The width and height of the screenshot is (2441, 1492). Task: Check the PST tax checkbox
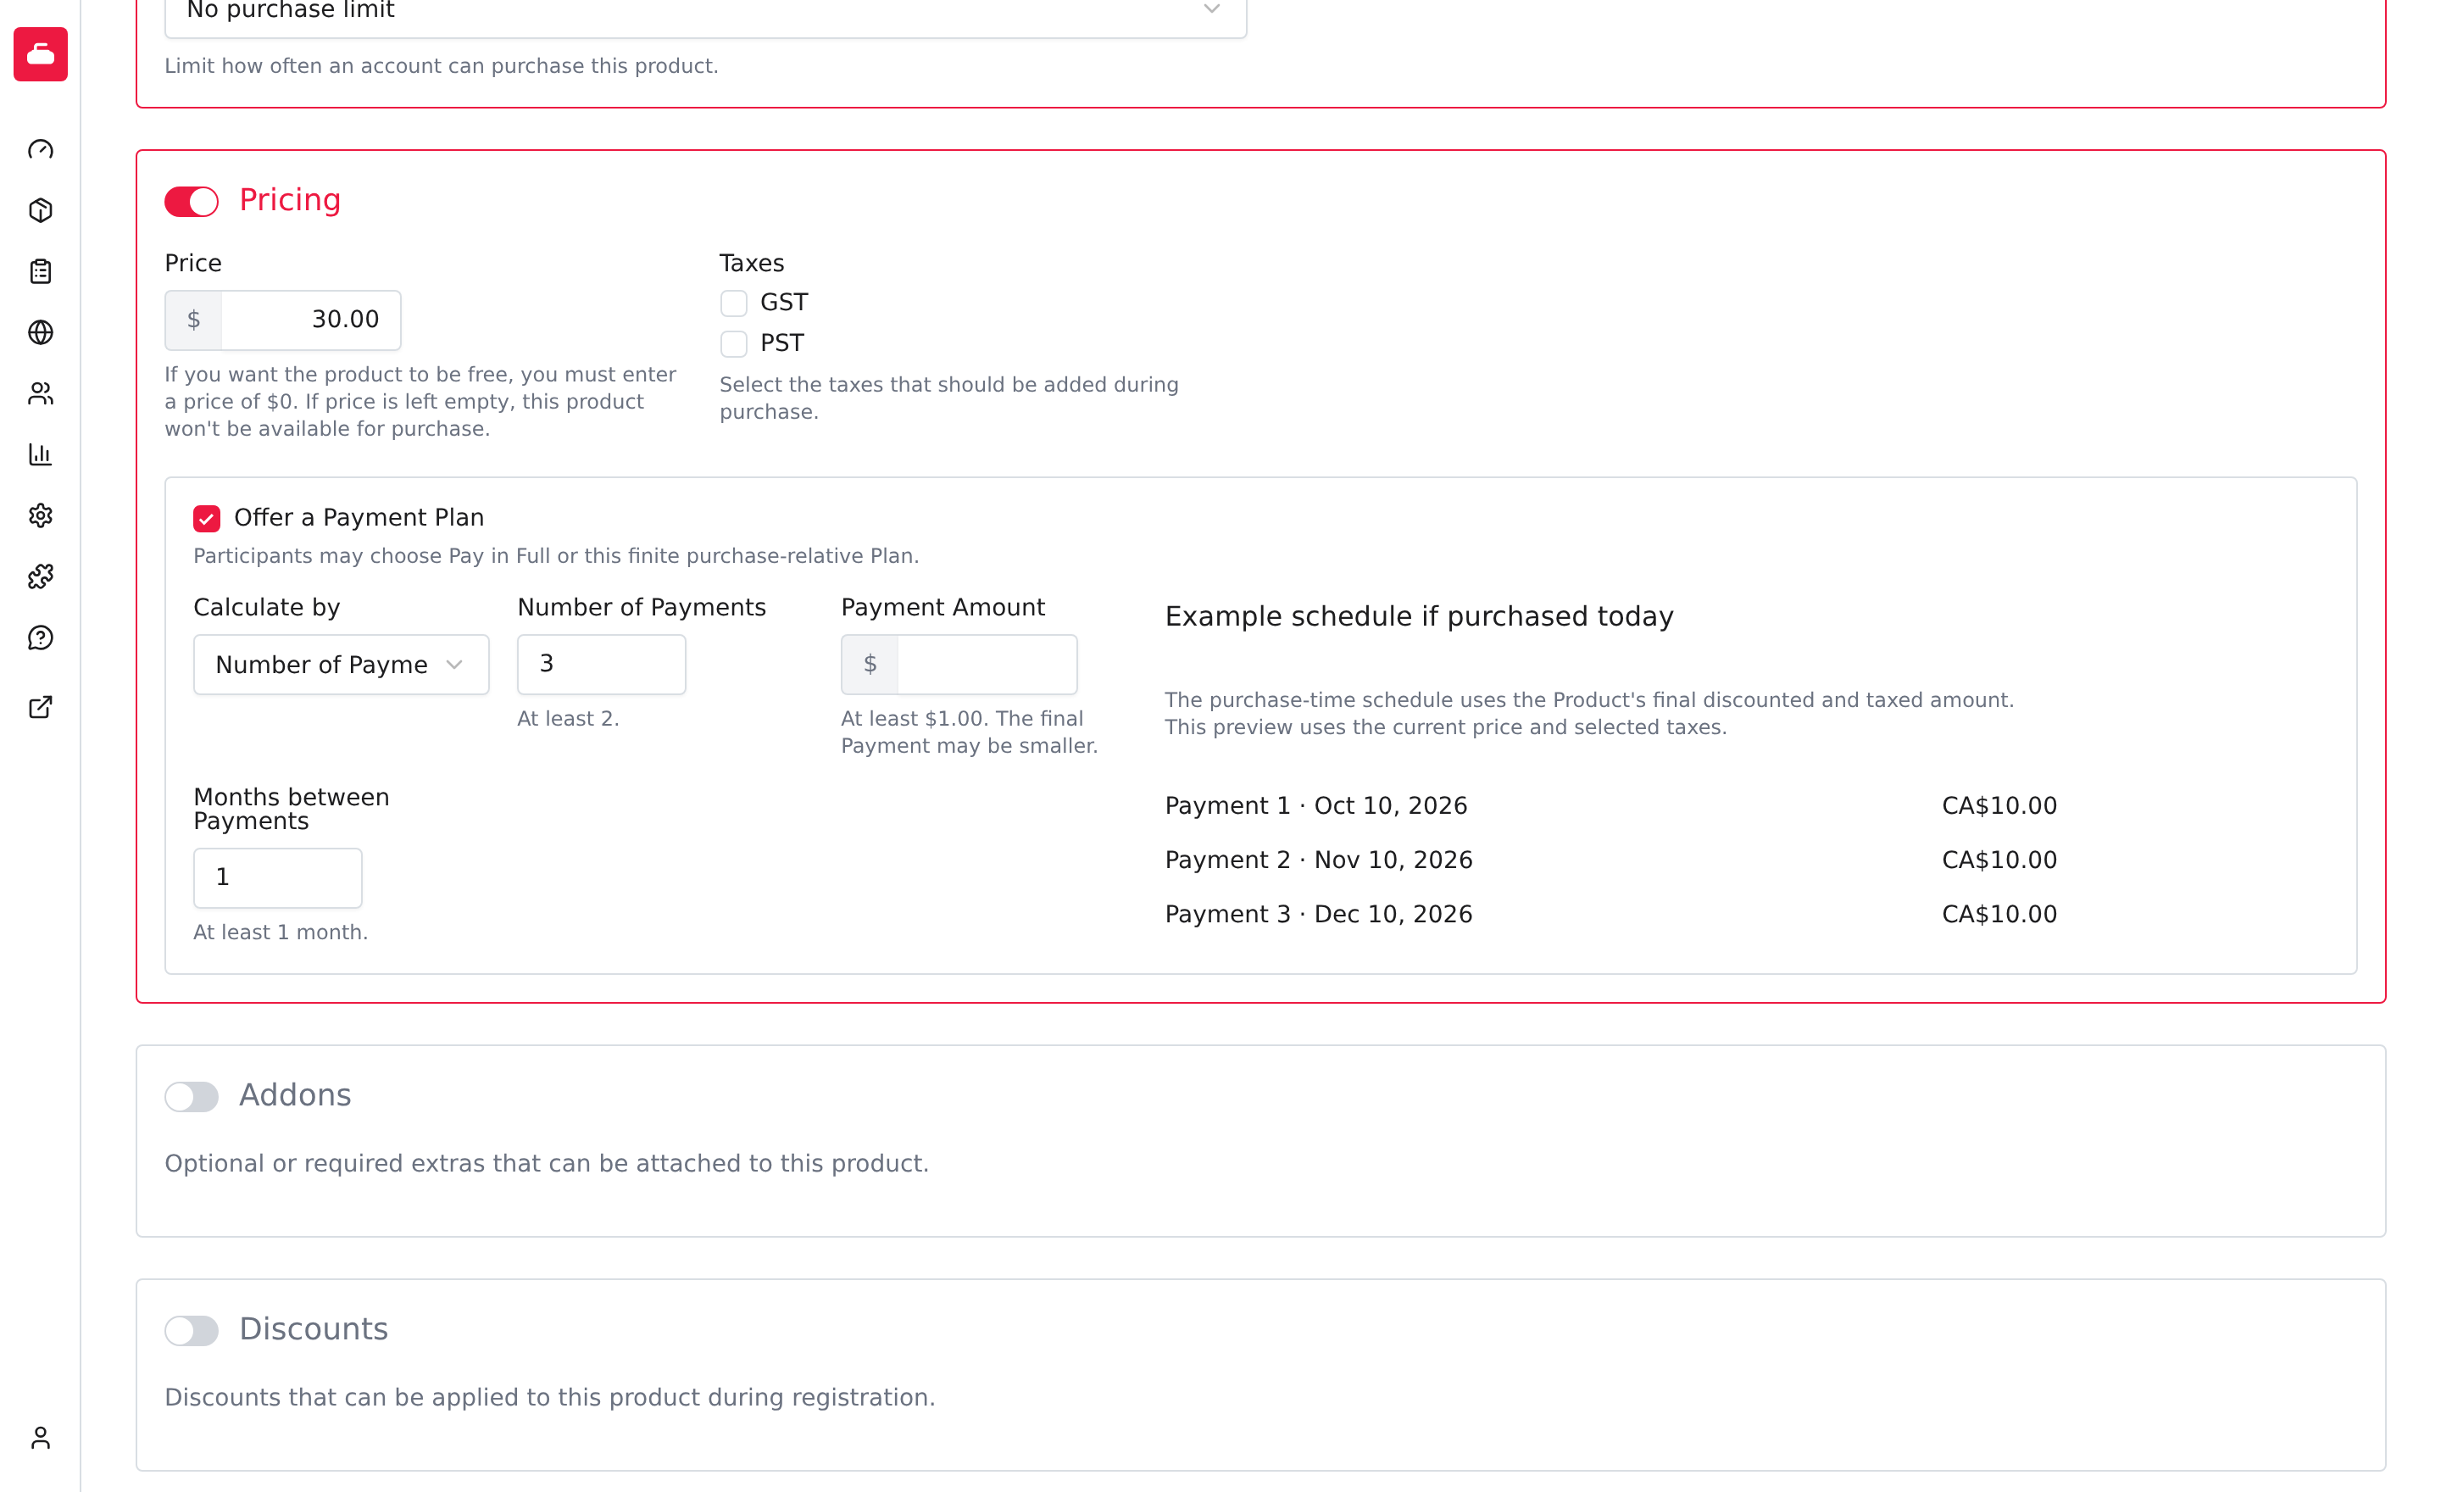pyautogui.click(x=734, y=344)
